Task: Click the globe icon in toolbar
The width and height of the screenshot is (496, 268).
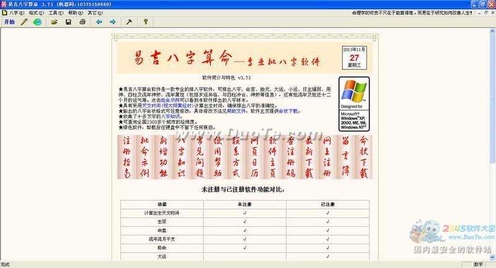Action: click(x=38, y=22)
